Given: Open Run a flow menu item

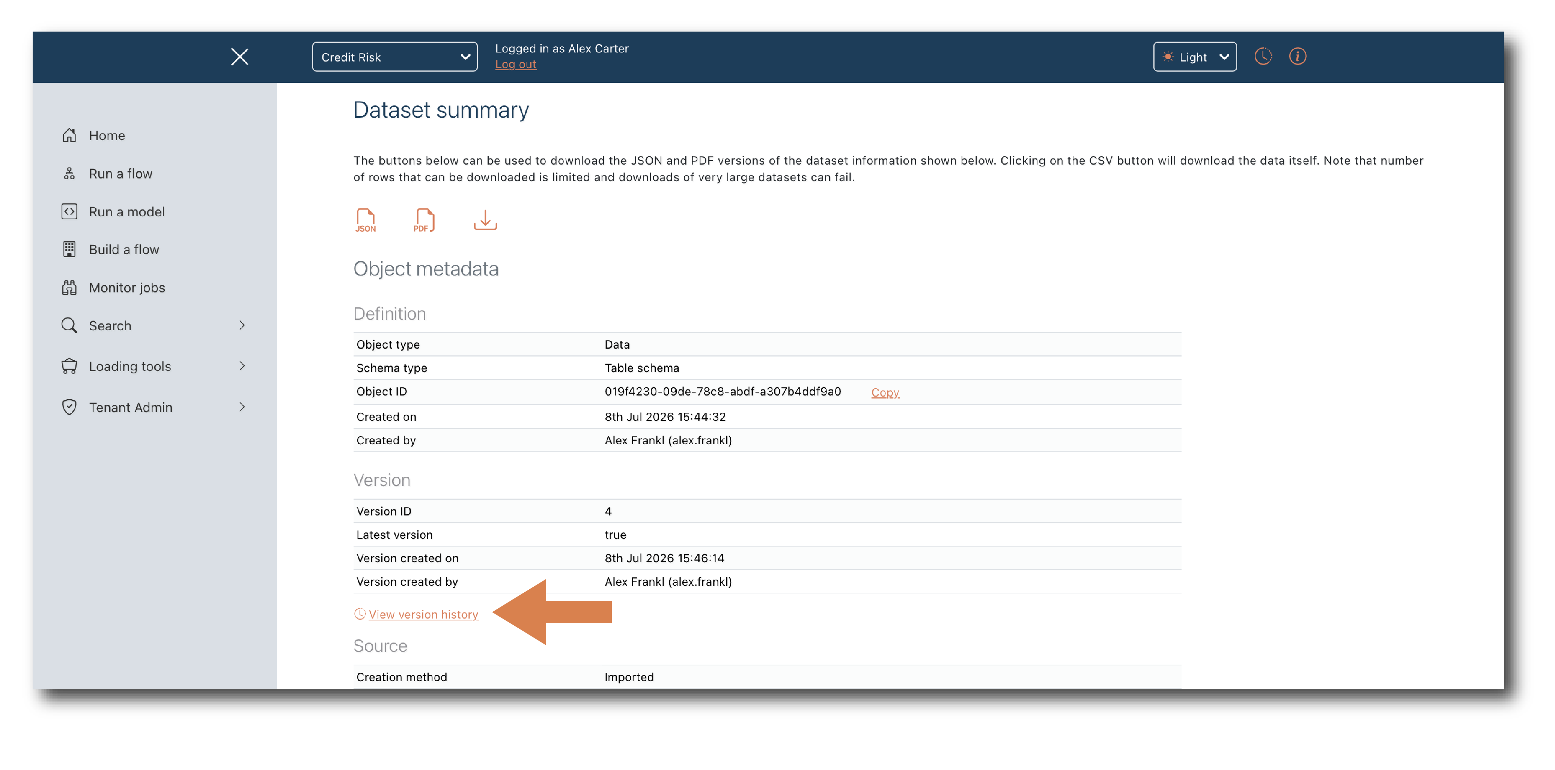Looking at the screenshot, I should pos(121,174).
